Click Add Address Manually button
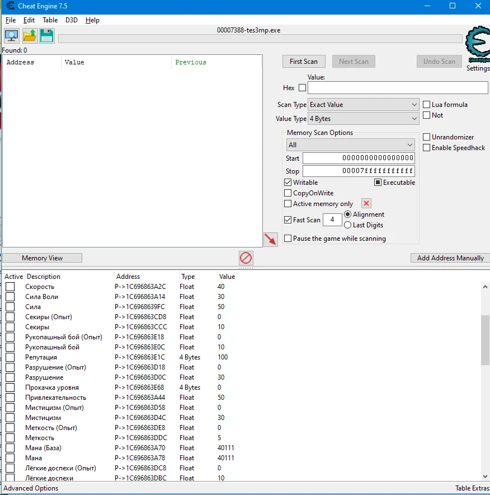Viewport: 490px width, 495px height. 450,258
